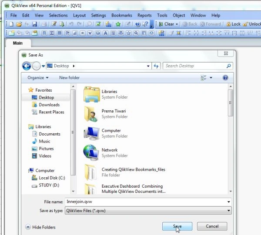Expand the Change your view dropdown arrow
This screenshot has height=235, width=261.
(x=211, y=78)
